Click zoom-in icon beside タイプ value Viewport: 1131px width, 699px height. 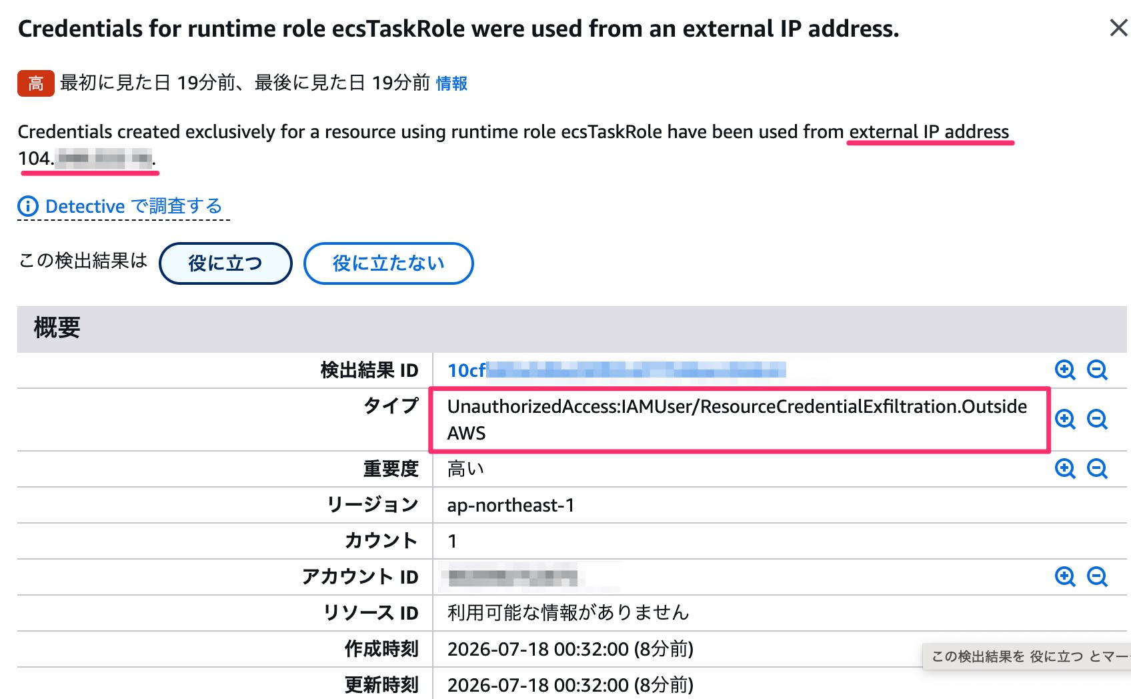pyautogui.click(x=1065, y=420)
